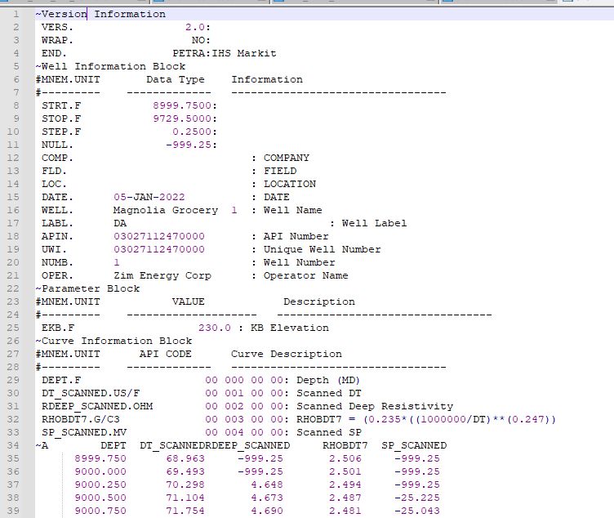
Task: Click 'Unique Well Number' description
Action: (x=323, y=249)
